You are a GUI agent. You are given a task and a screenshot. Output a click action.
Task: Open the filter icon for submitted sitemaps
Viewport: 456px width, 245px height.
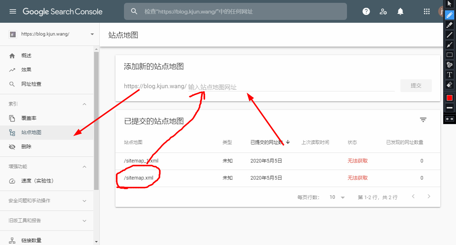point(423,120)
